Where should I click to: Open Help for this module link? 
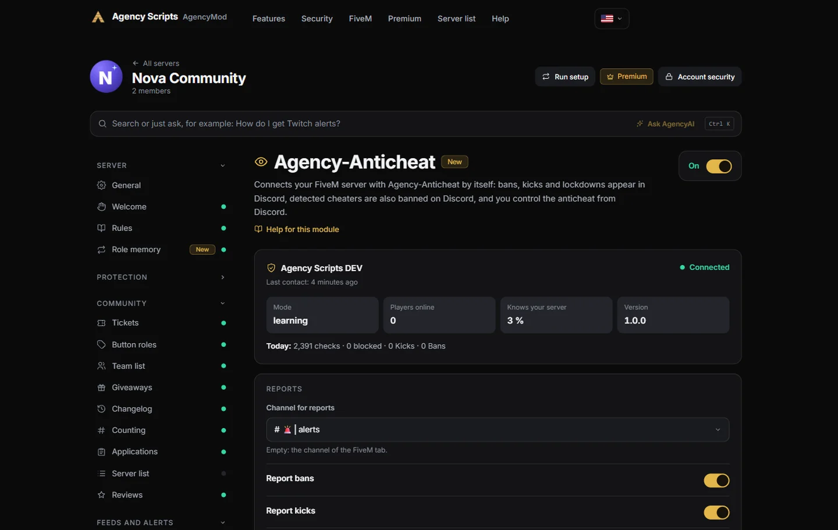click(297, 229)
